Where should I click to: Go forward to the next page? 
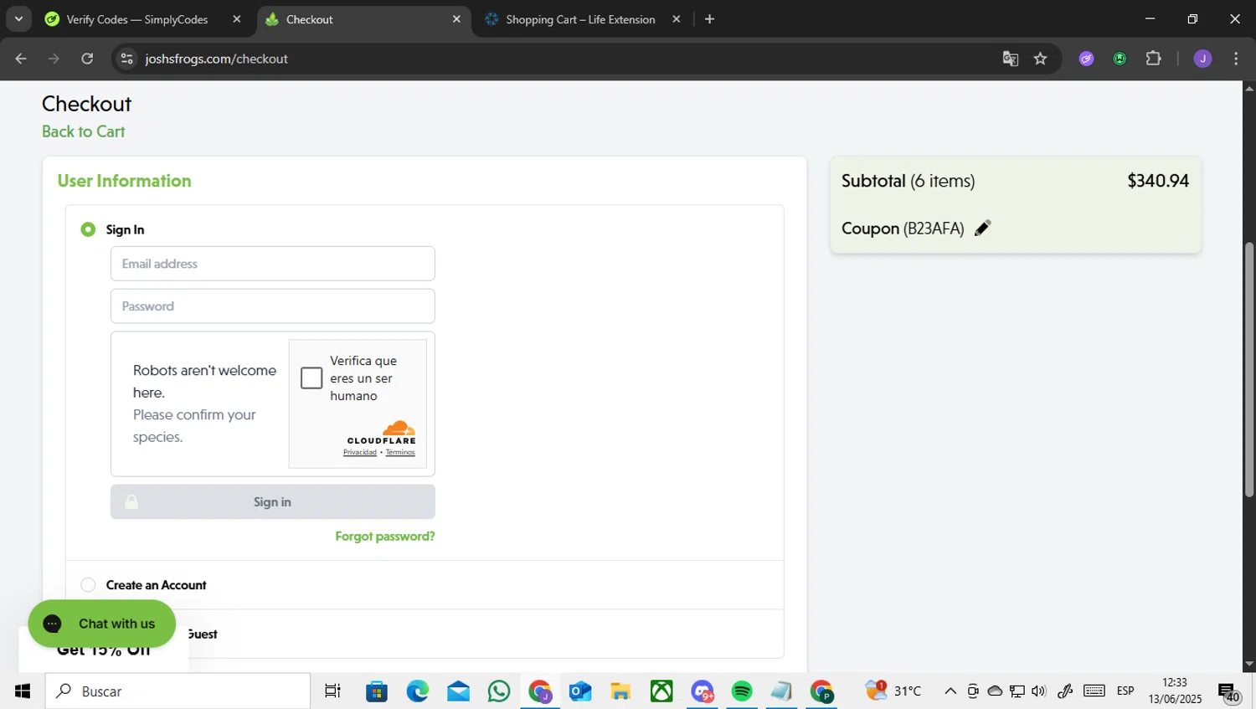54,59
